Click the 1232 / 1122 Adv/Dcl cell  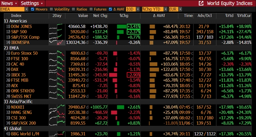[x=205, y=134]
